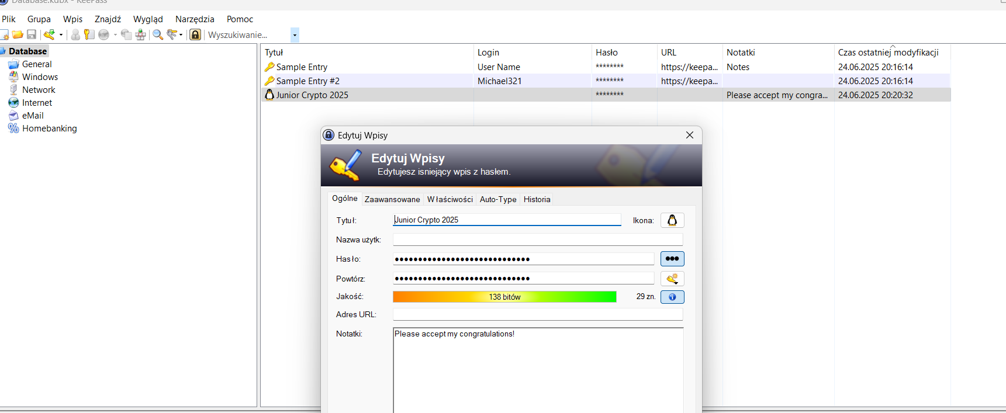Image resolution: width=1006 pixels, height=413 pixels.
Task: Open the Znajdź menu
Action: pyautogui.click(x=108, y=19)
